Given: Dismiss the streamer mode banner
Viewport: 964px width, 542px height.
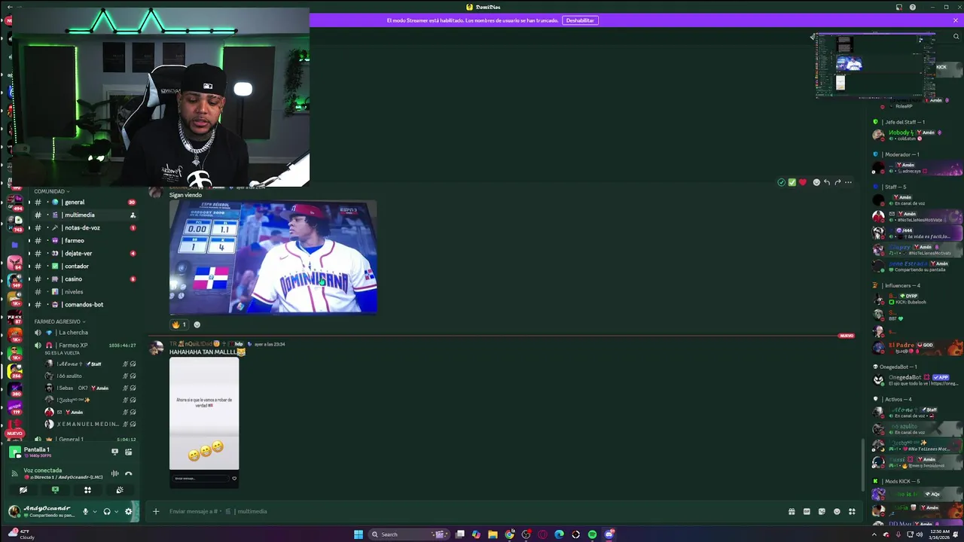Looking at the screenshot, I should coord(956,20).
